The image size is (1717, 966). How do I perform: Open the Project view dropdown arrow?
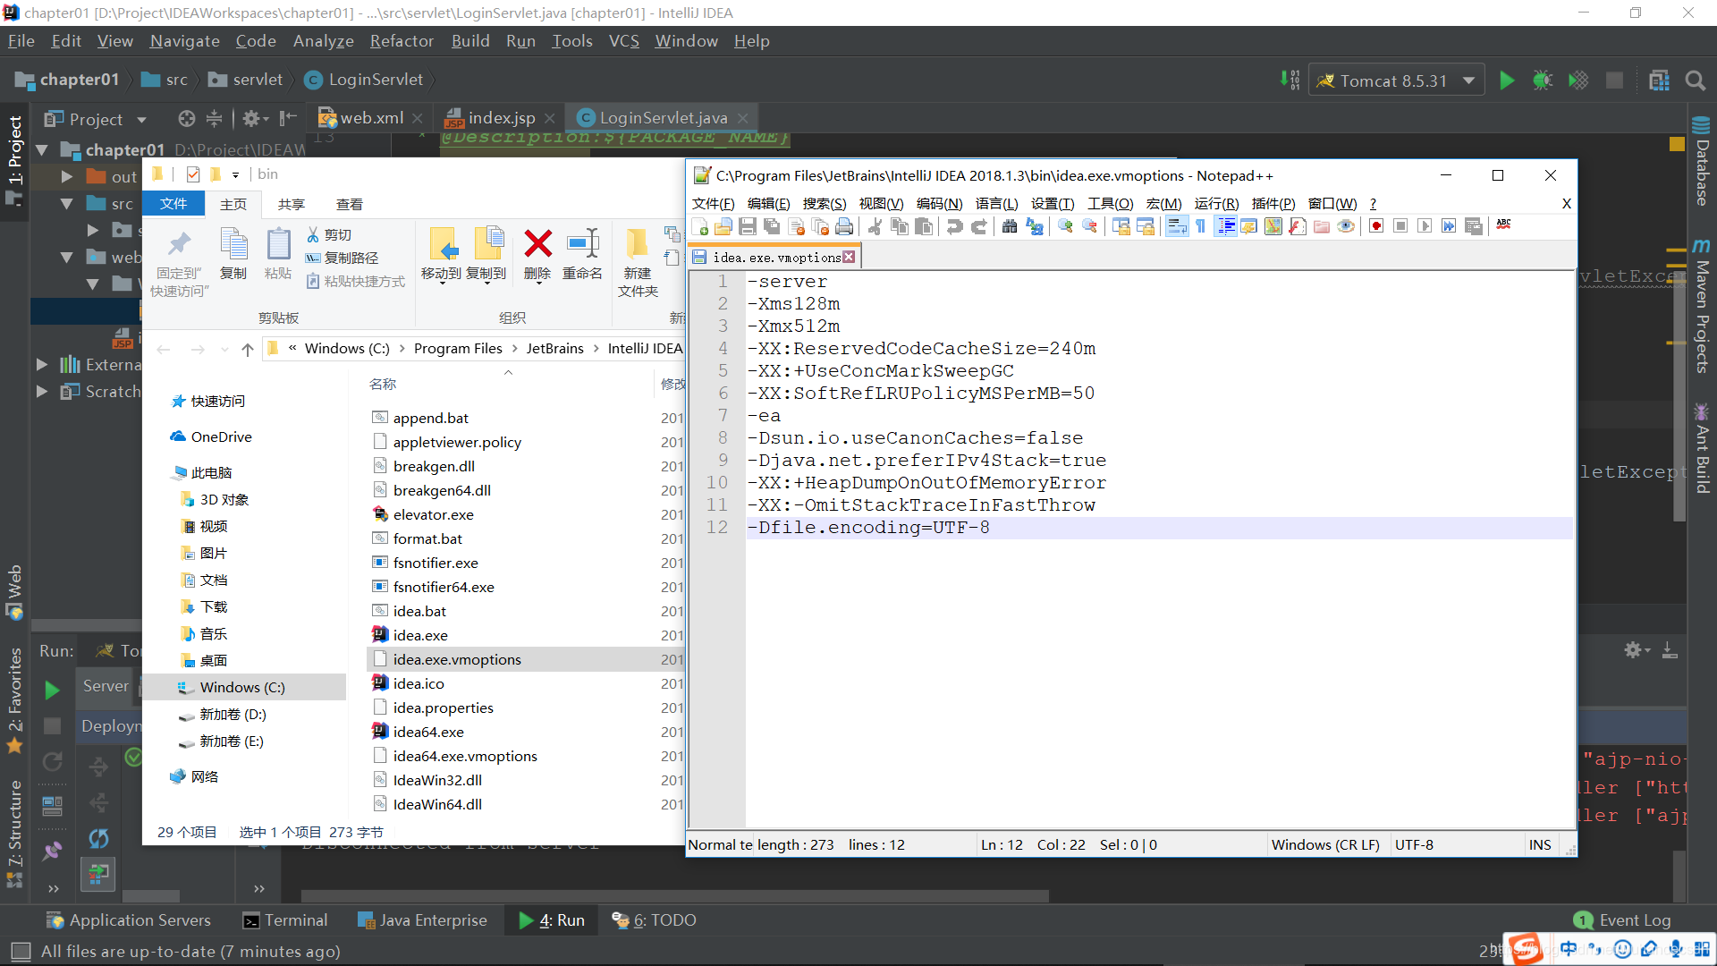click(x=141, y=119)
